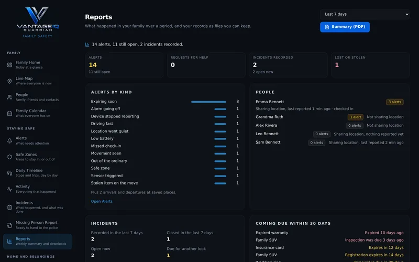
Task: Click the Live Map pin icon
Action: (9, 81)
